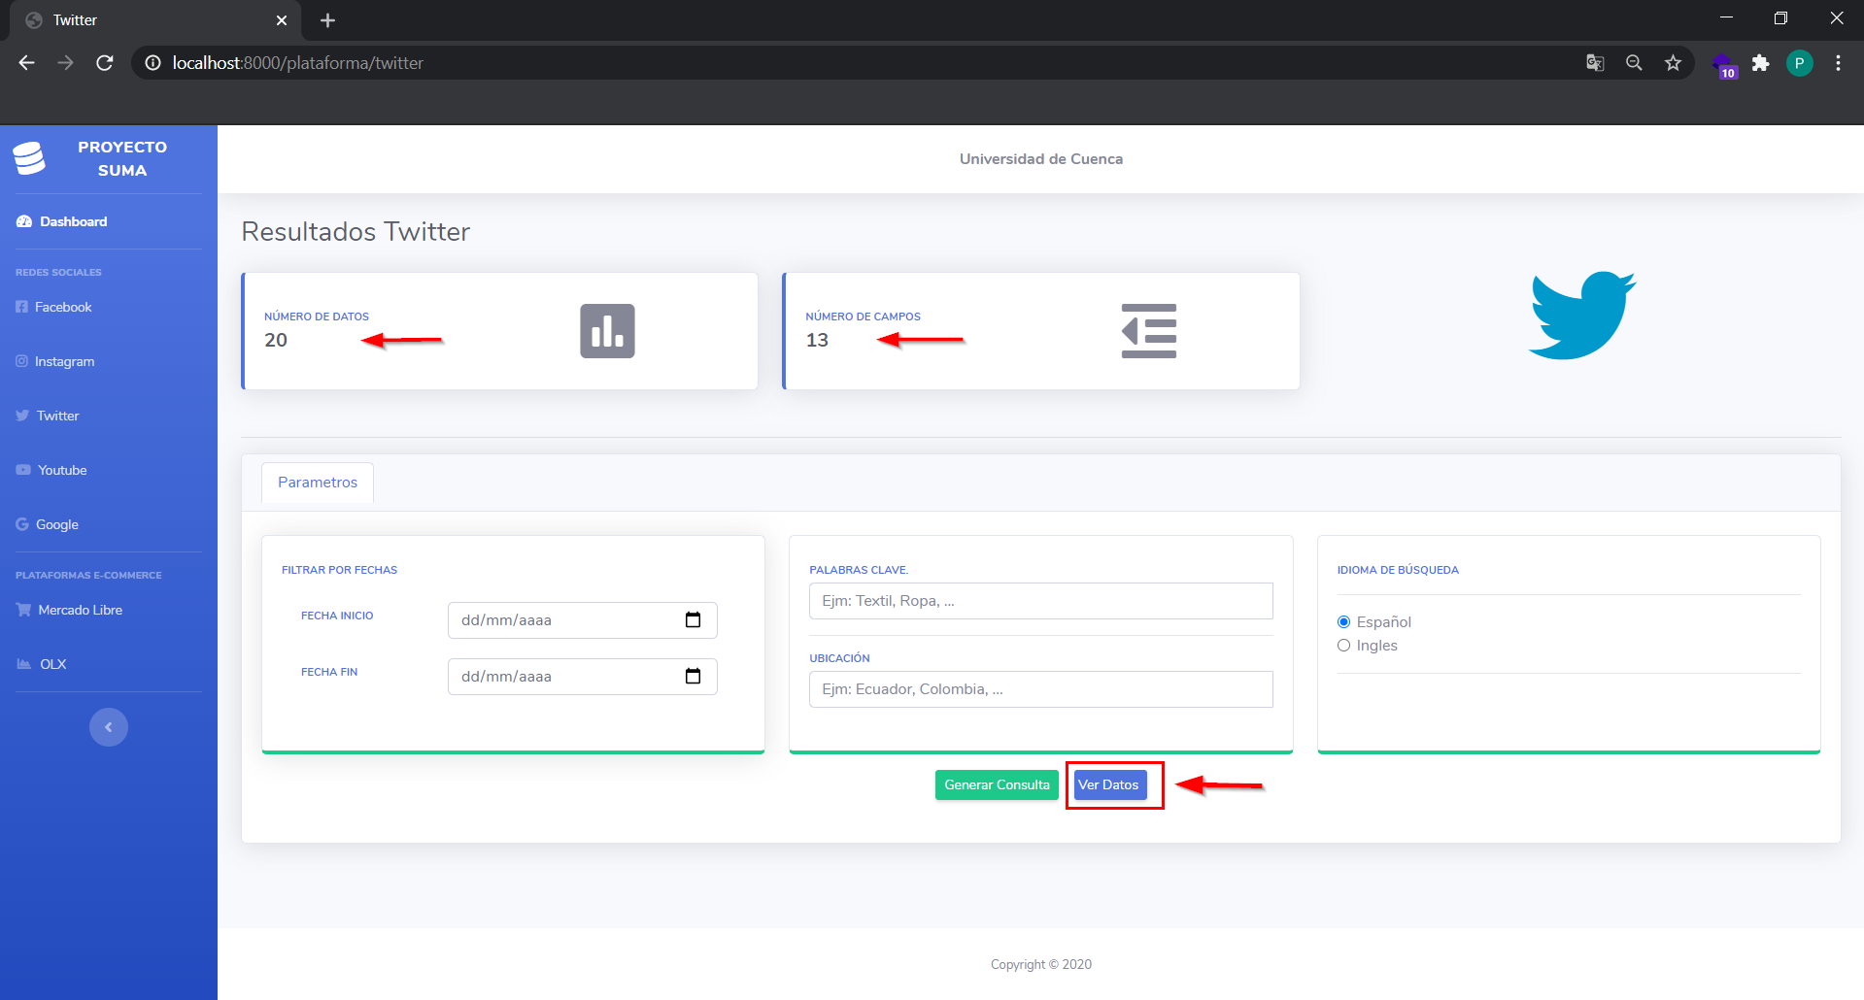Click the Generar Consulta button
1864x1000 pixels.
click(x=997, y=785)
